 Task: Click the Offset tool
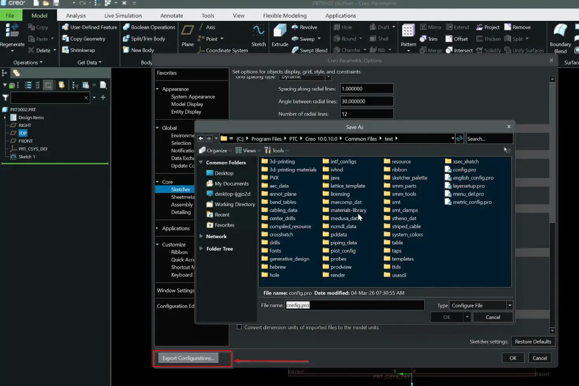click(457, 39)
